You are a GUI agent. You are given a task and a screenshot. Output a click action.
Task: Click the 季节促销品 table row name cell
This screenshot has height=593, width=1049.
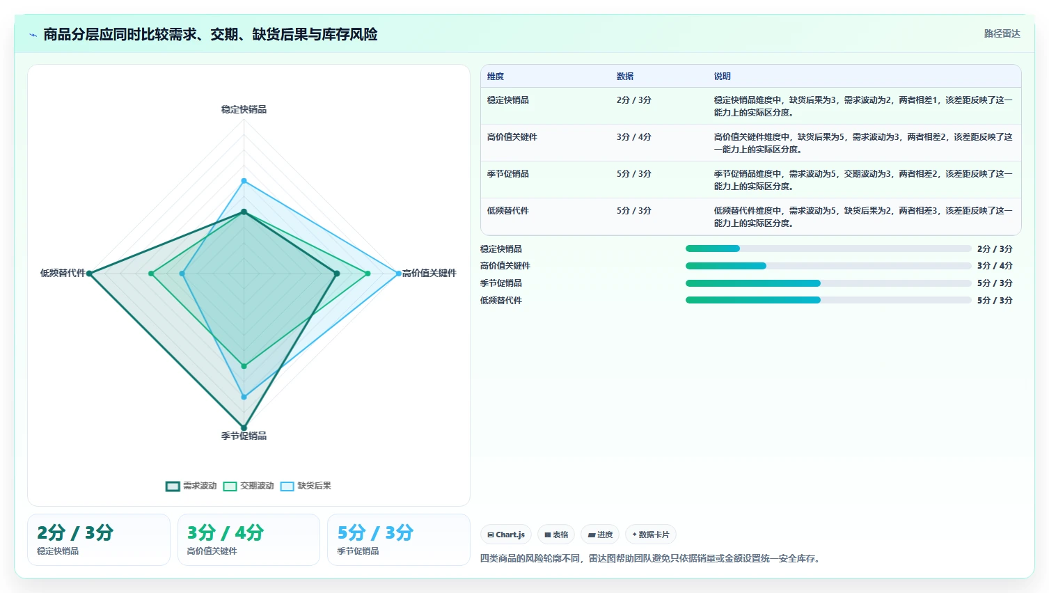508,174
